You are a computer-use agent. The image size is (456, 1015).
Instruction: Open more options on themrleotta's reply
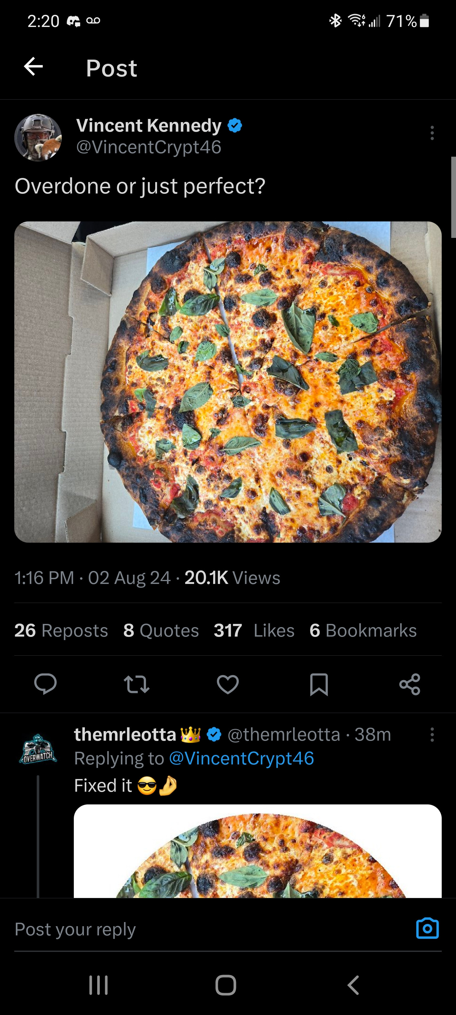(432, 735)
